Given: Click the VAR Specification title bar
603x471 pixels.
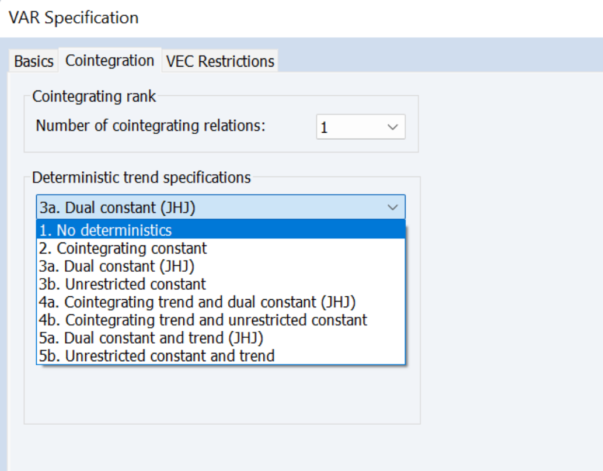Looking at the screenshot, I should tap(301, 18).
